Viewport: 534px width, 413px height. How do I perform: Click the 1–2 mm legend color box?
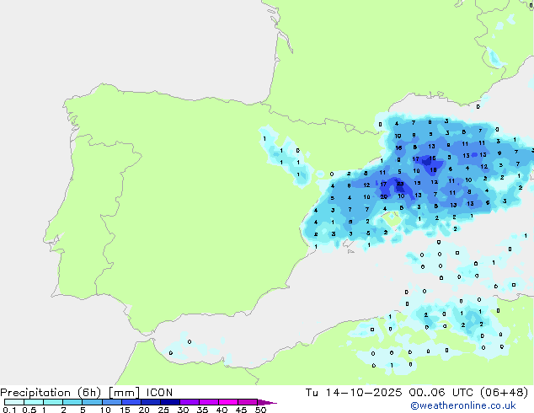53,402
